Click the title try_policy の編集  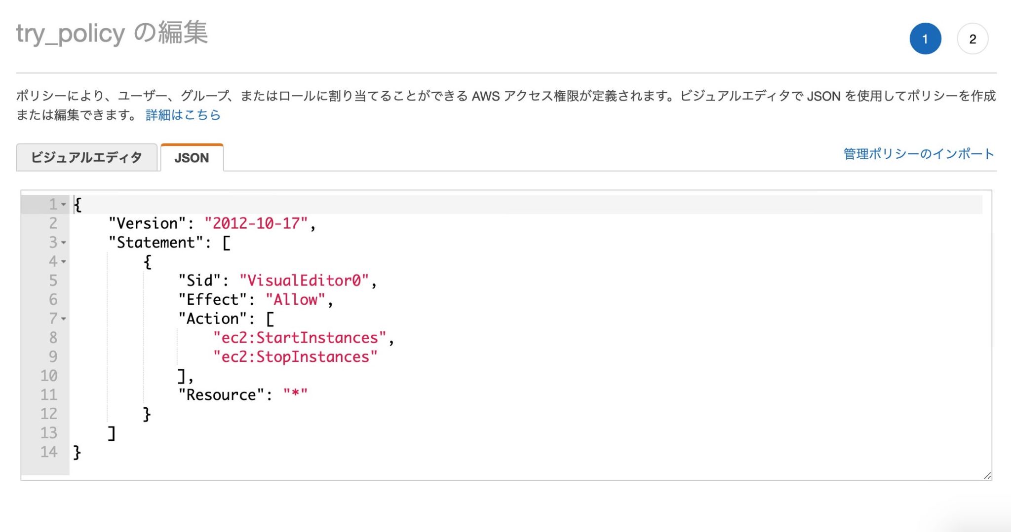click(112, 33)
